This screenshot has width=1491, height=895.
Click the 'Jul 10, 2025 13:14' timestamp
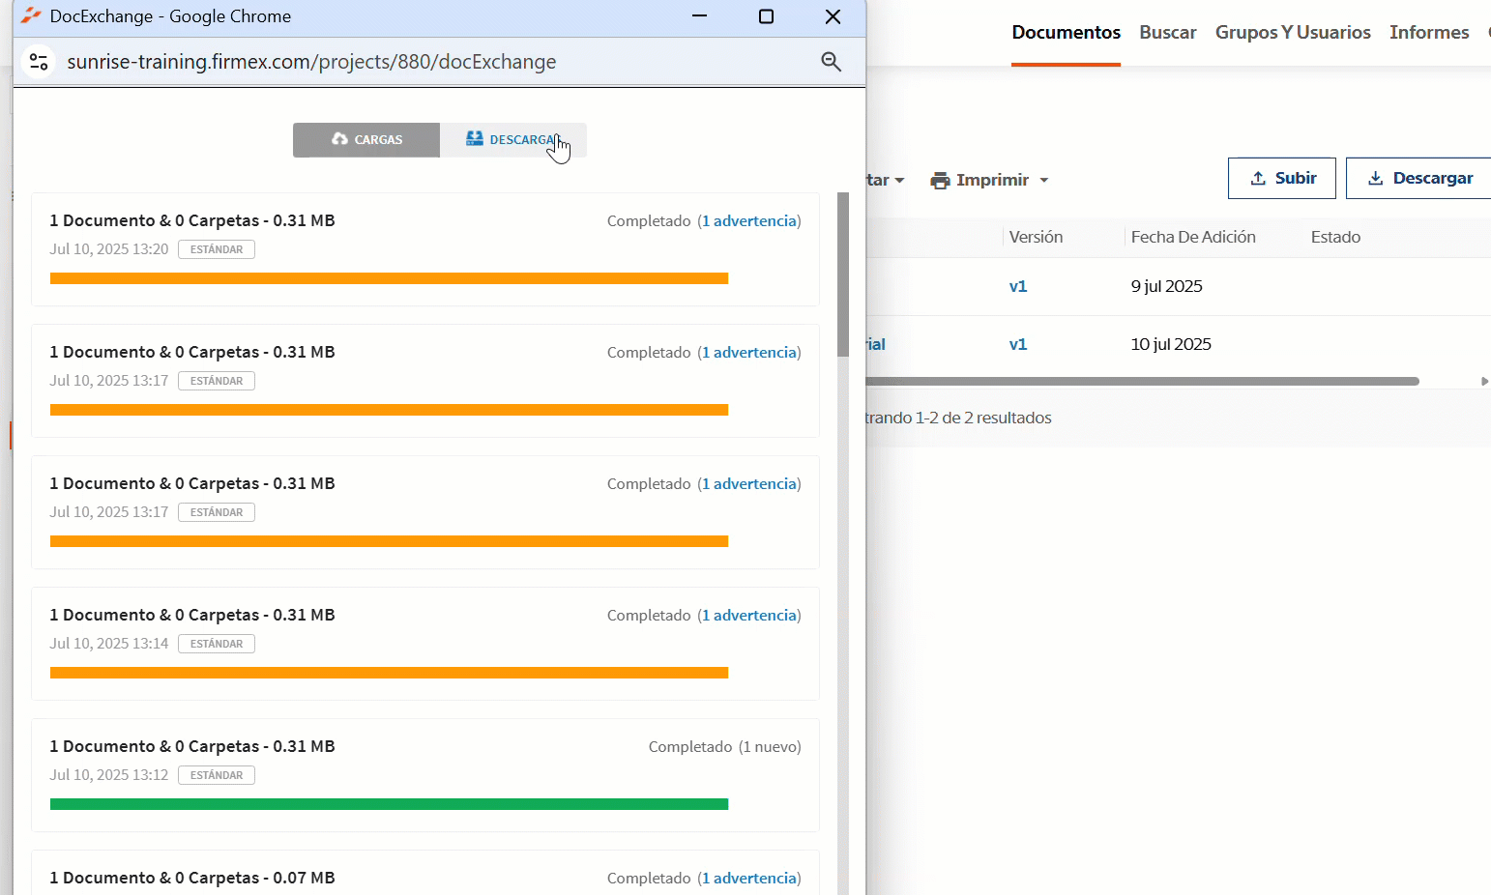tap(109, 644)
